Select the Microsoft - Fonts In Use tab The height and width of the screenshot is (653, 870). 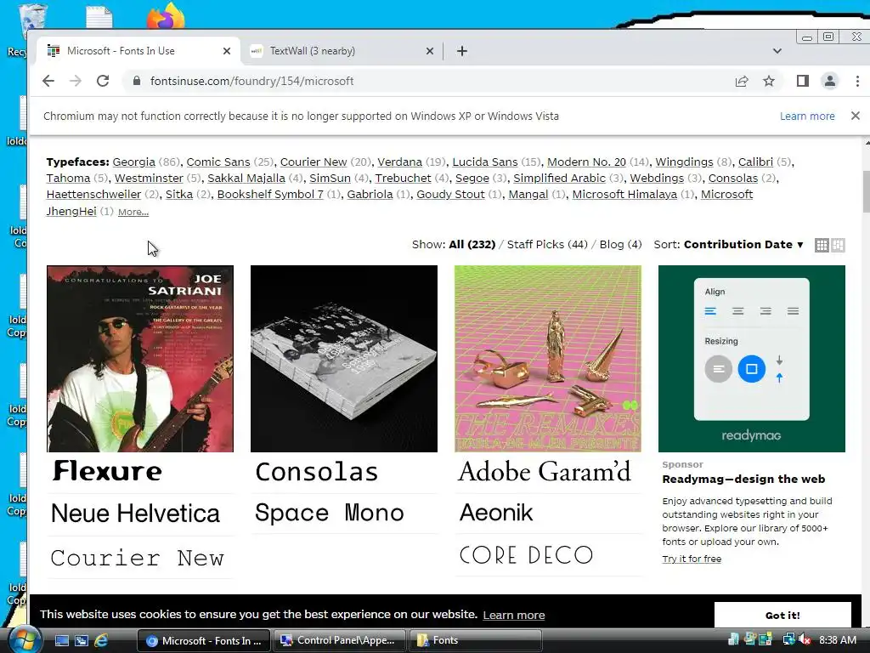(138, 51)
